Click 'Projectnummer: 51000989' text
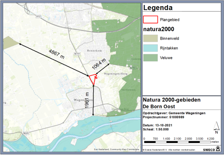Screen dimensions: 224x156 click(163, 117)
